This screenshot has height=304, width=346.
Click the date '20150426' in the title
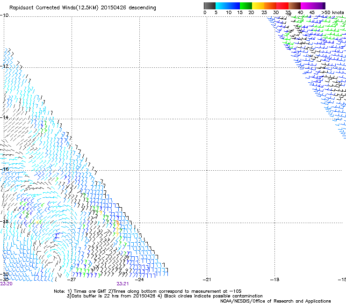point(114,8)
